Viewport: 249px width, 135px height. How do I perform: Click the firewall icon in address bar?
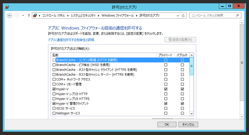coord(35,15)
